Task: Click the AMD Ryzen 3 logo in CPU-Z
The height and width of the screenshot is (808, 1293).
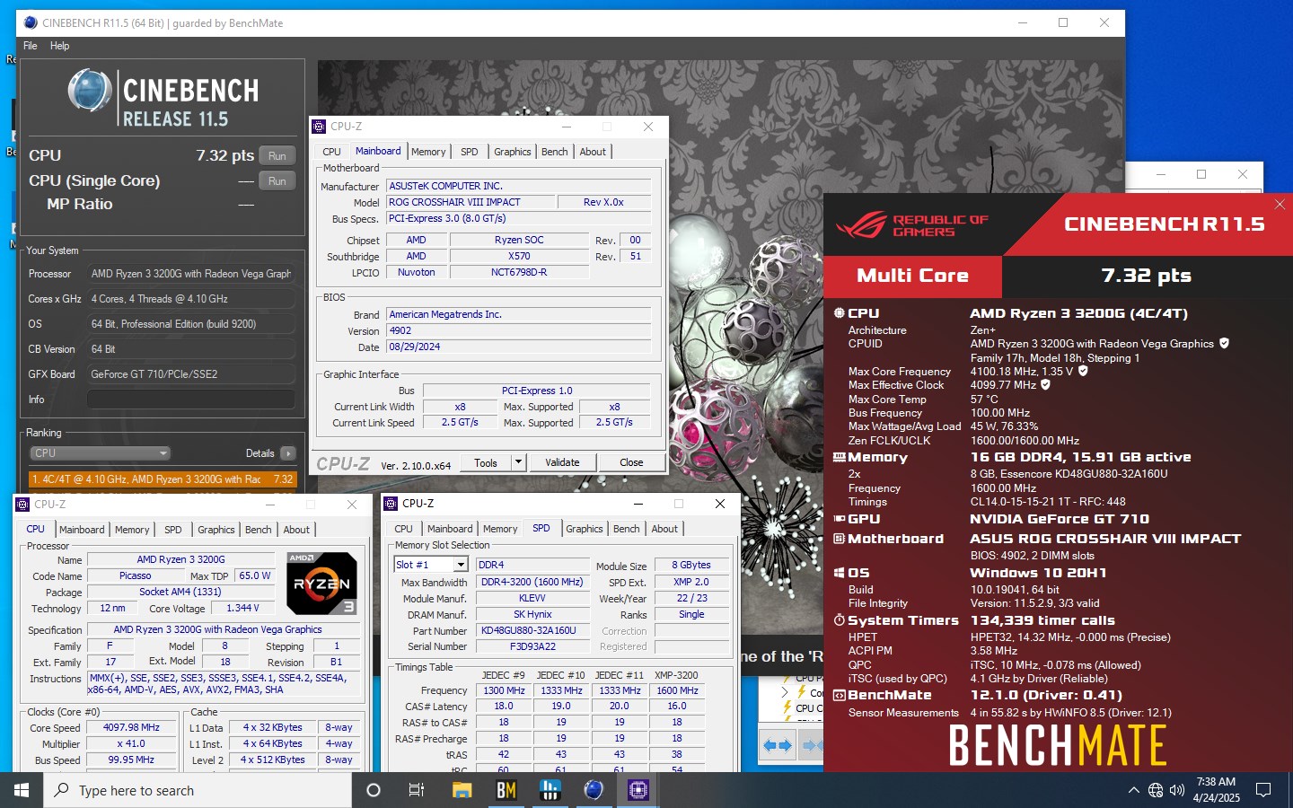Action: [x=321, y=584]
